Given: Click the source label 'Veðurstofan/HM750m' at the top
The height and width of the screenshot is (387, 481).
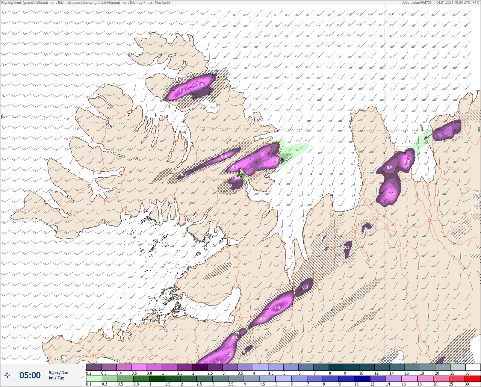Looking at the screenshot, I should click(418, 3).
